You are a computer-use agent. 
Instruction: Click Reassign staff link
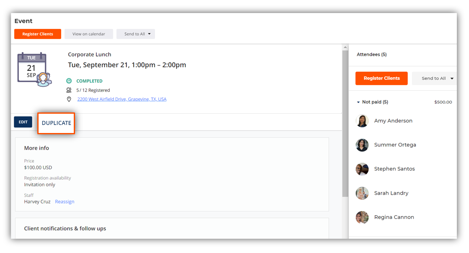click(65, 201)
